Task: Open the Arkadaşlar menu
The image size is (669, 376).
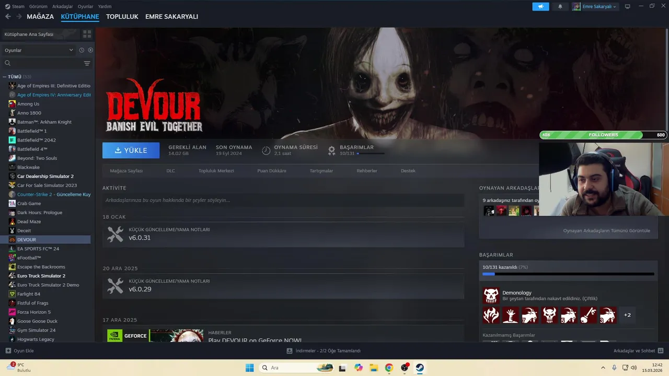Action: [x=63, y=6]
